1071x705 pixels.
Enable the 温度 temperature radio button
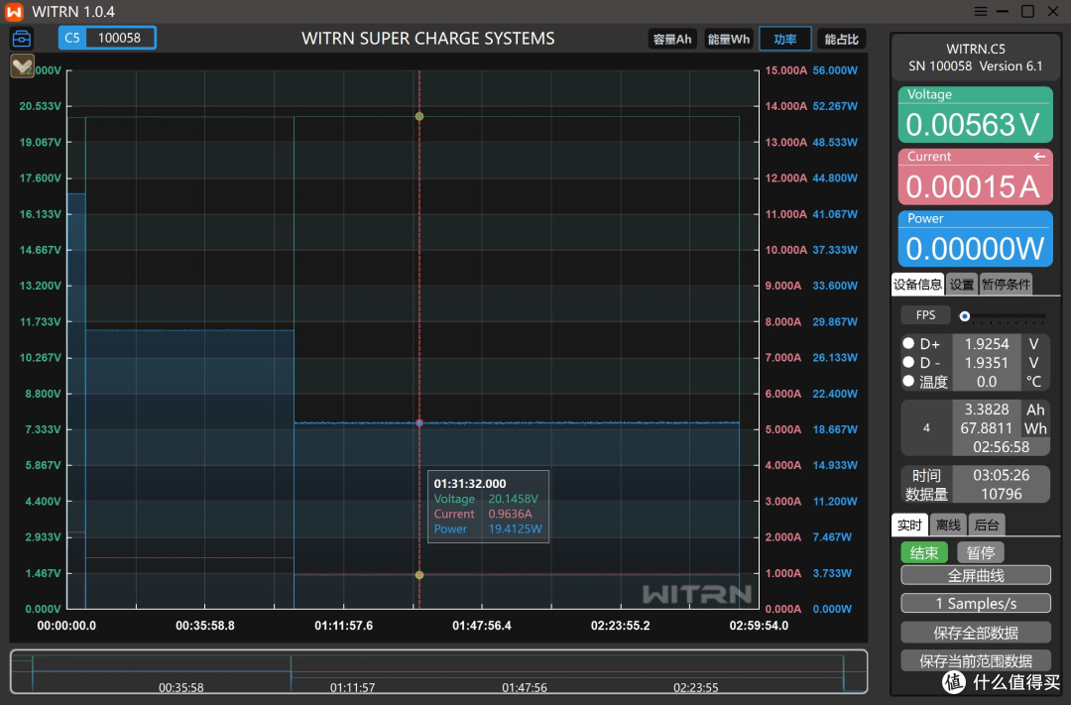click(908, 381)
